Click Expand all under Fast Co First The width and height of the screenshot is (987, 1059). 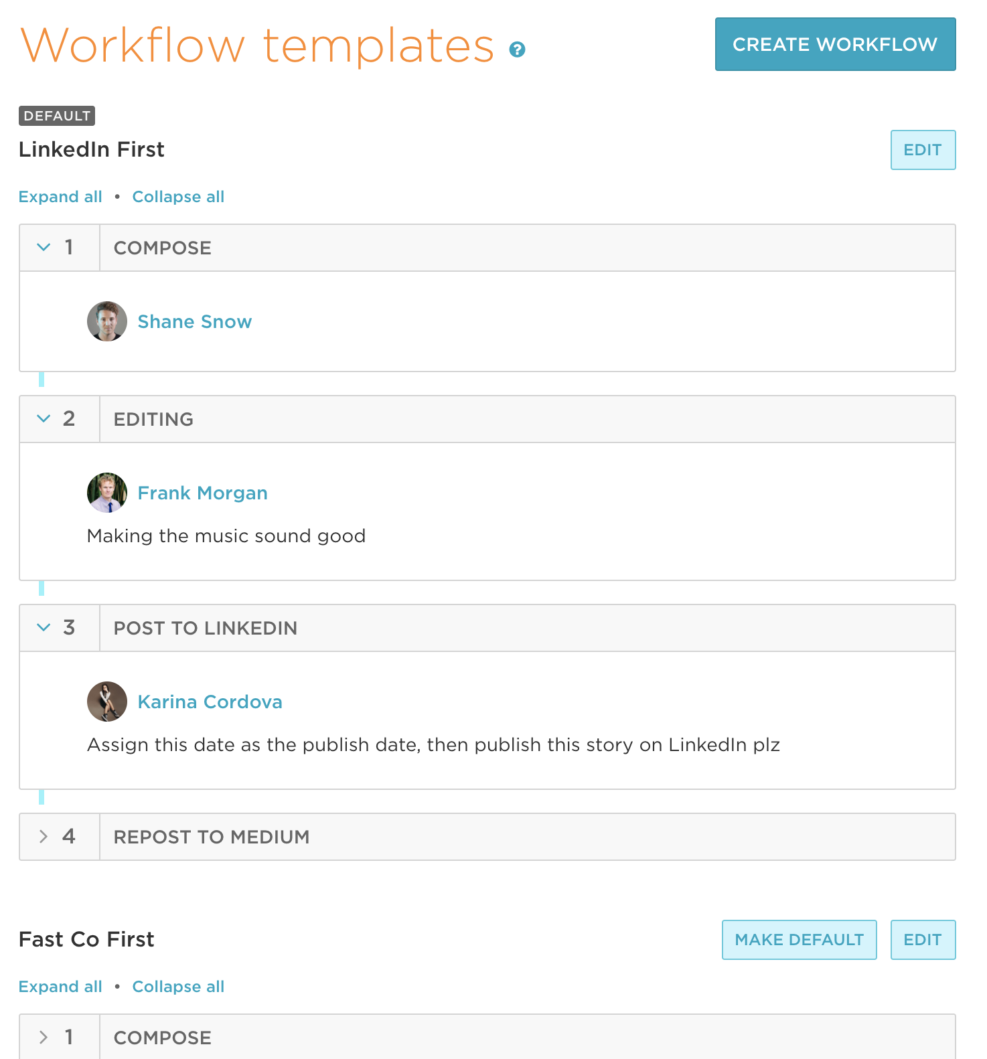point(60,986)
